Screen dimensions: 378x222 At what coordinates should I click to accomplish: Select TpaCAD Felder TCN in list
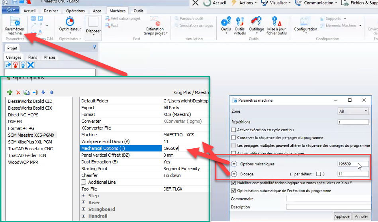(x=27, y=155)
